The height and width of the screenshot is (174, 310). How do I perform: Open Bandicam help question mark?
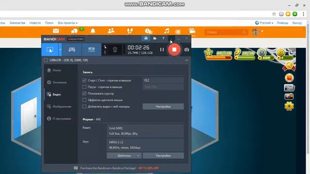point(163,38)
